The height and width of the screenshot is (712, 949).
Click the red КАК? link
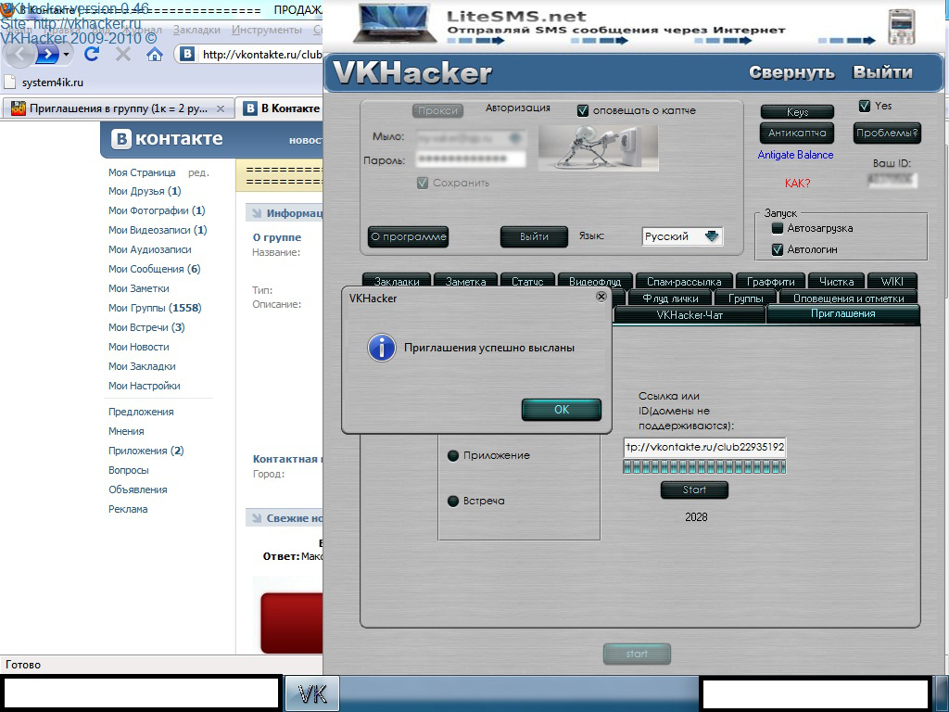coord(798,184)
